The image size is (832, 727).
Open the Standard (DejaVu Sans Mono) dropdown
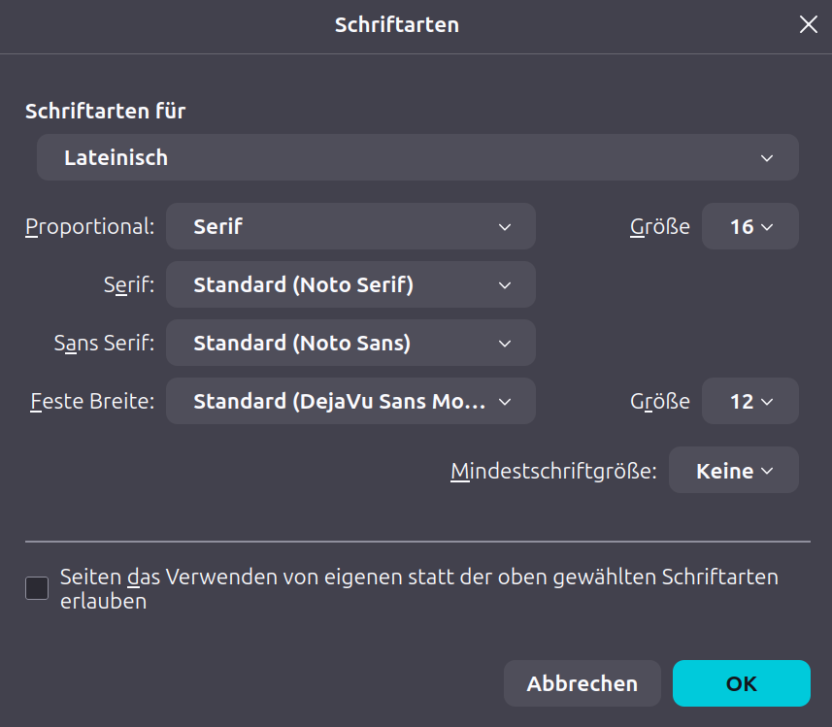click(350, 402)
